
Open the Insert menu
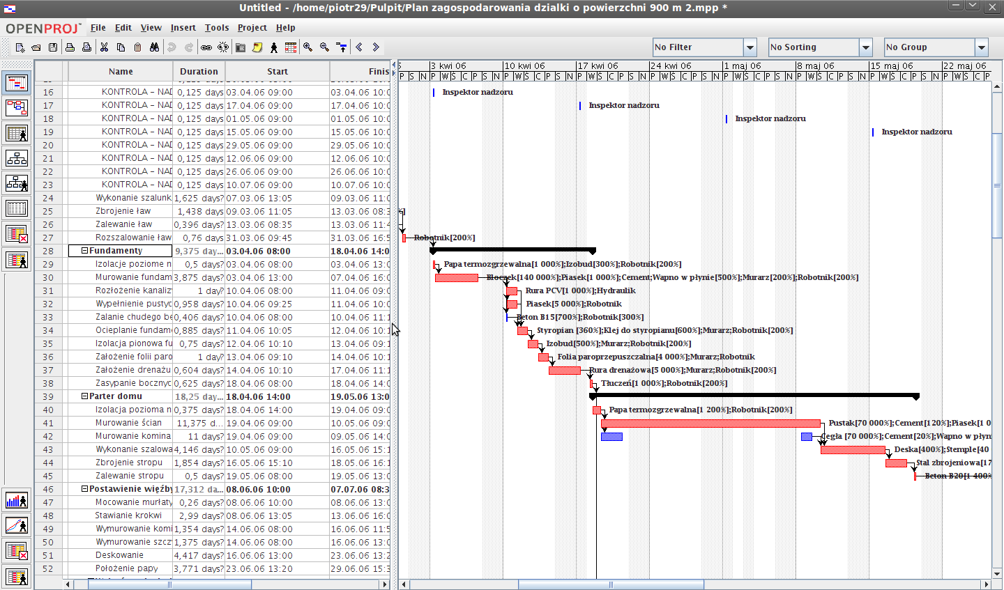click(x=183, y=28)
